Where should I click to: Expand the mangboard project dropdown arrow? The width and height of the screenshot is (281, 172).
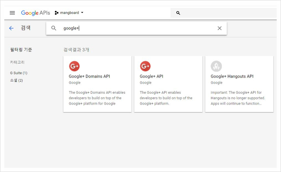pyautogui.click(x=82, y=13)
